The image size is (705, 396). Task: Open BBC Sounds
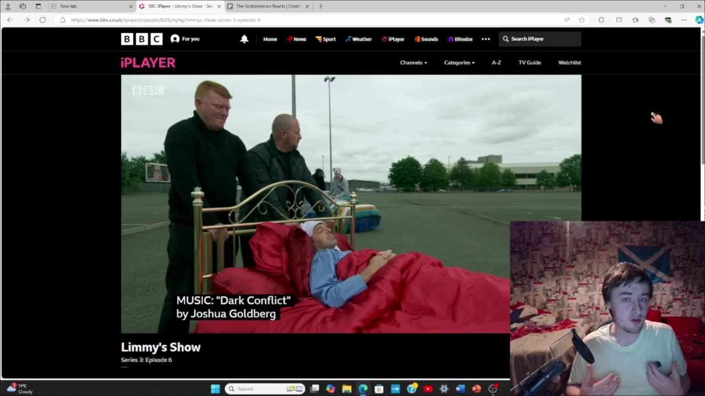coord(426,39)
